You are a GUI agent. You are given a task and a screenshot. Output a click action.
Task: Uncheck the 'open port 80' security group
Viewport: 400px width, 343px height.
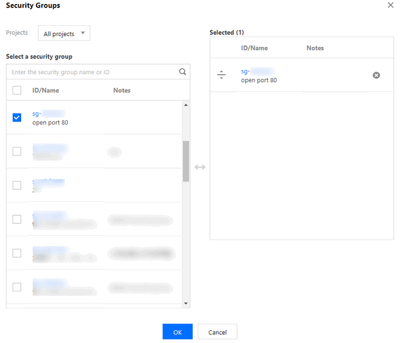(17, 118)
